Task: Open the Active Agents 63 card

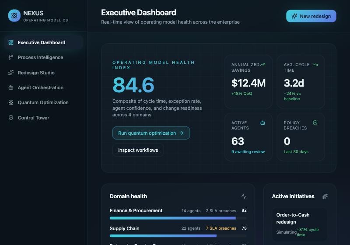Action: [248, 137]
